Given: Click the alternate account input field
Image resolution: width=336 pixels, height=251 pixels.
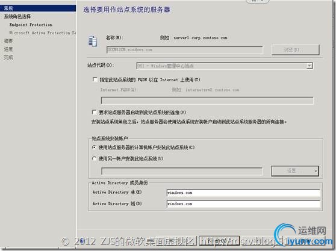Looking at the screenshot, I should tap(182, 172).
